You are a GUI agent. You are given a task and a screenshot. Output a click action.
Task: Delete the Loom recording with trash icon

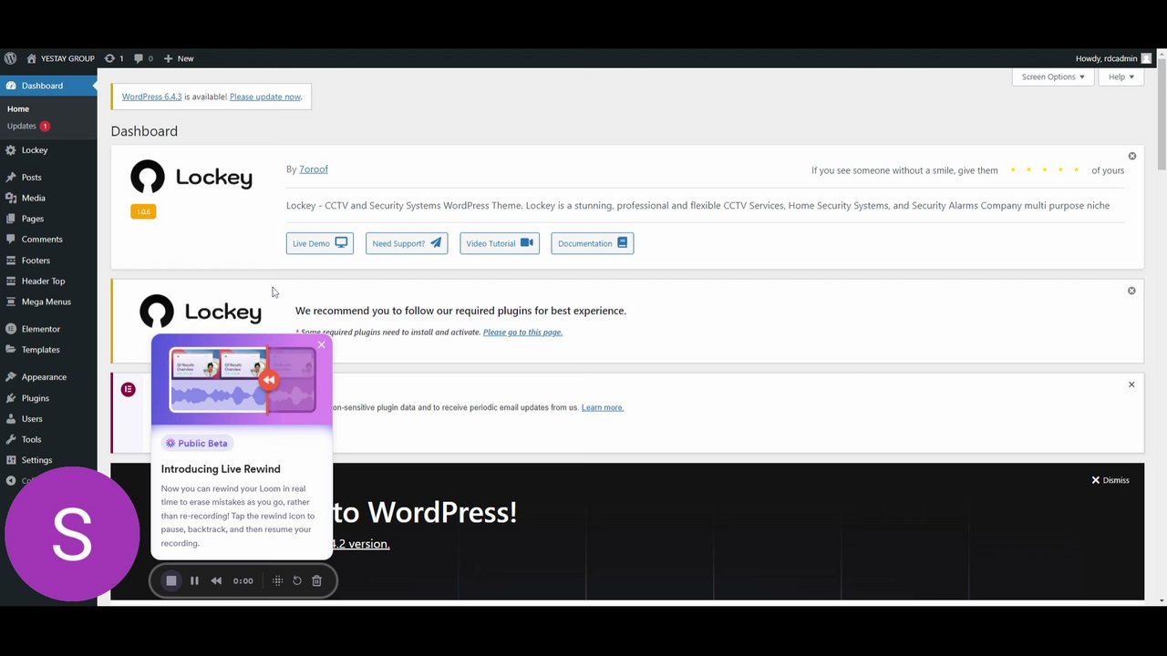[316, 580]
